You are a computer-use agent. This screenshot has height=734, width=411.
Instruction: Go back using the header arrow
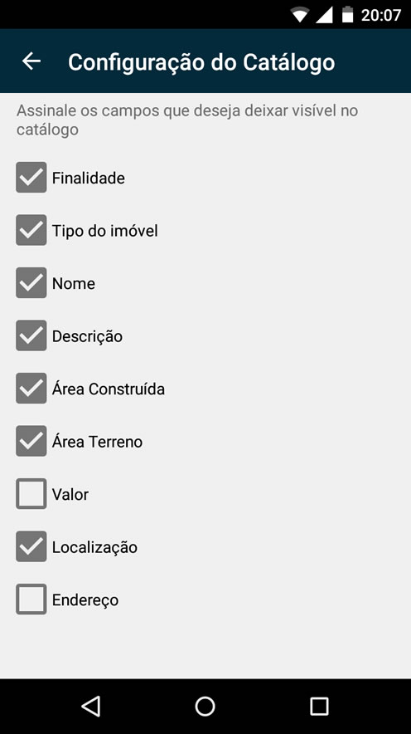tap(31, 61)
